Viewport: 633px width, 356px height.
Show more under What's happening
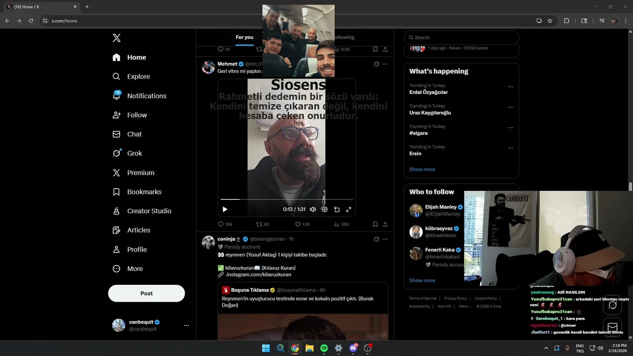[422, 169]
